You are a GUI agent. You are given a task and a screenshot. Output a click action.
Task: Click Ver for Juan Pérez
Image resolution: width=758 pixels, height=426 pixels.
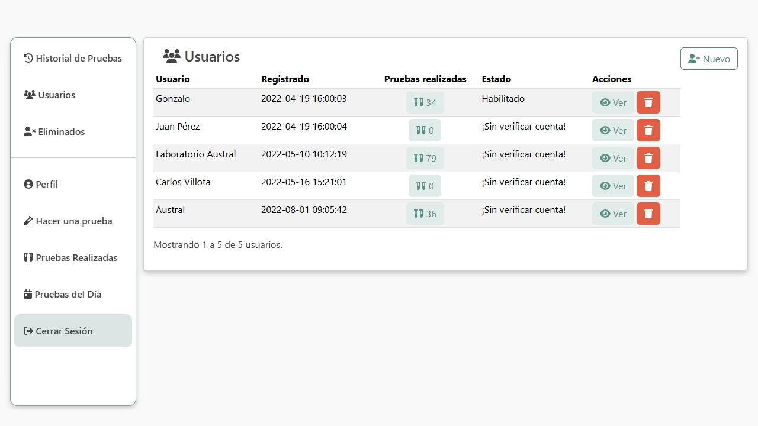point(613,130)
